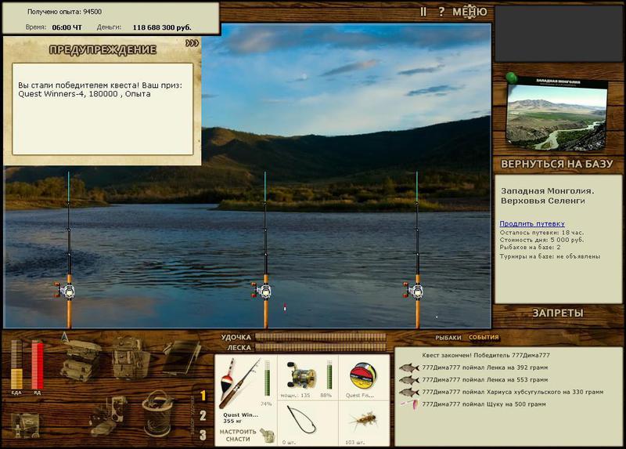This screenshot has height=449, width=626.
Task: Click the Продлить путевку link
Action: click(532, 224)
